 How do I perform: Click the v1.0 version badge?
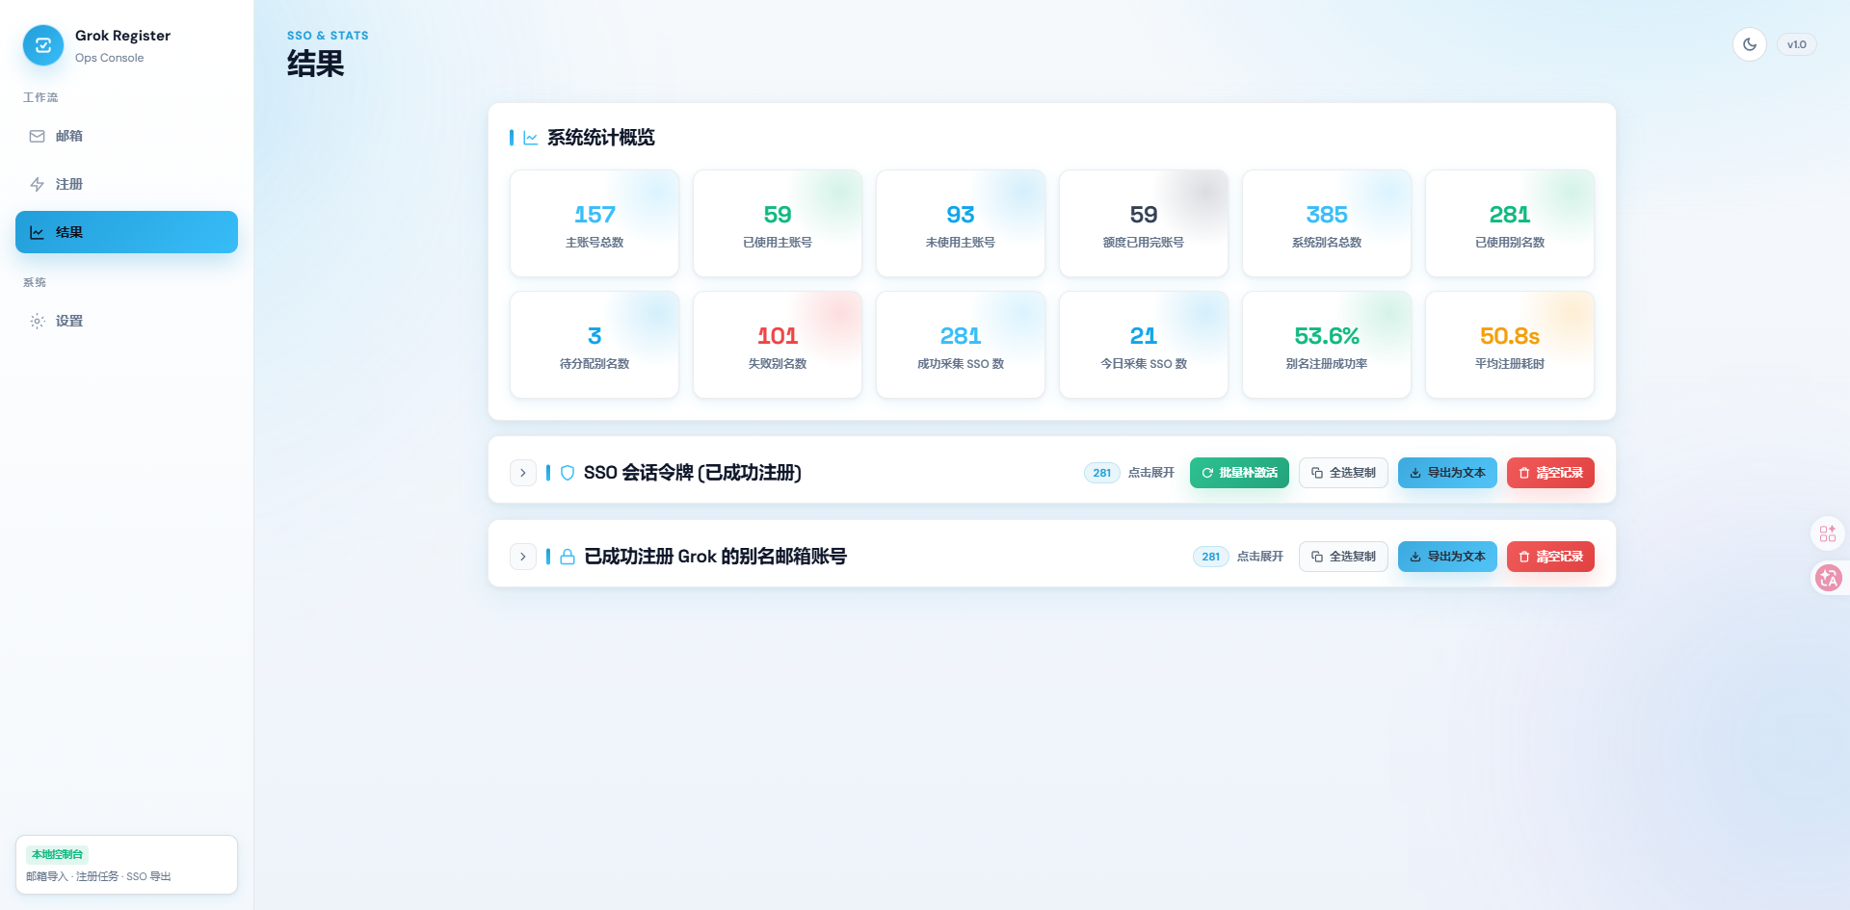(x=1797, y=44)
